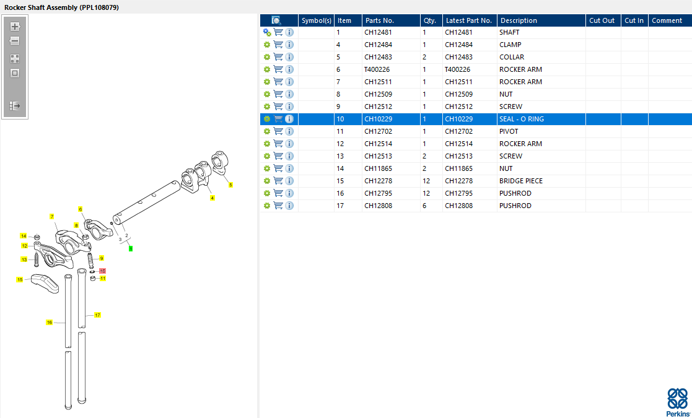The height and width of the screenshot is (418, 692).
Task: Sort by Latest Part No. column header
Action: pyautogui.click(x=470, y=20)
